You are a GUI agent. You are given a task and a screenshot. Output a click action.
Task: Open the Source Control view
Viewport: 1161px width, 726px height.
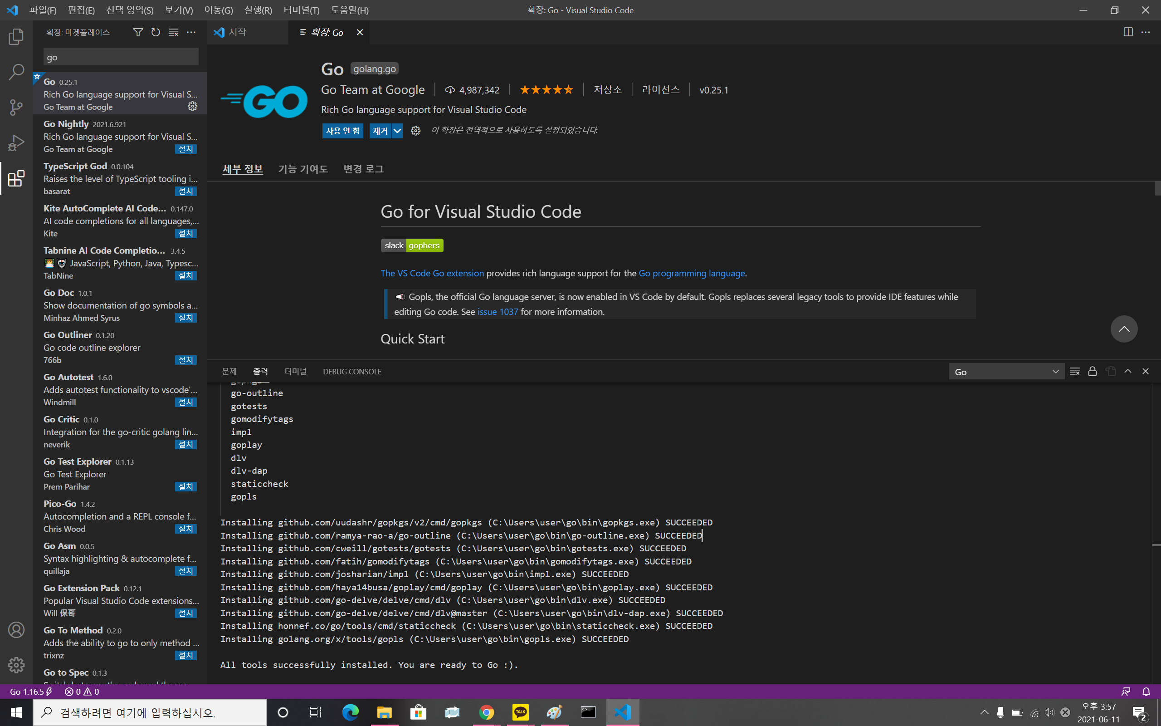click(x=16, y=107)
